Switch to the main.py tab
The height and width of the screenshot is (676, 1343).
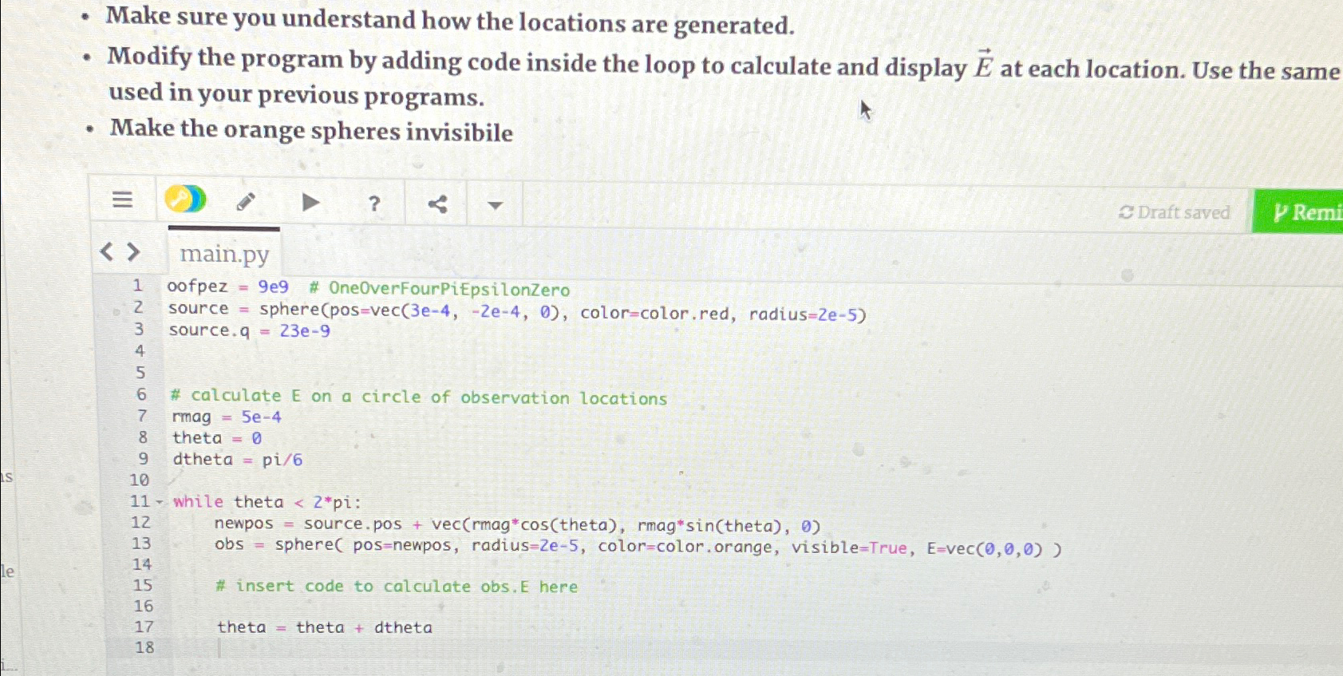tap(224, 254)
